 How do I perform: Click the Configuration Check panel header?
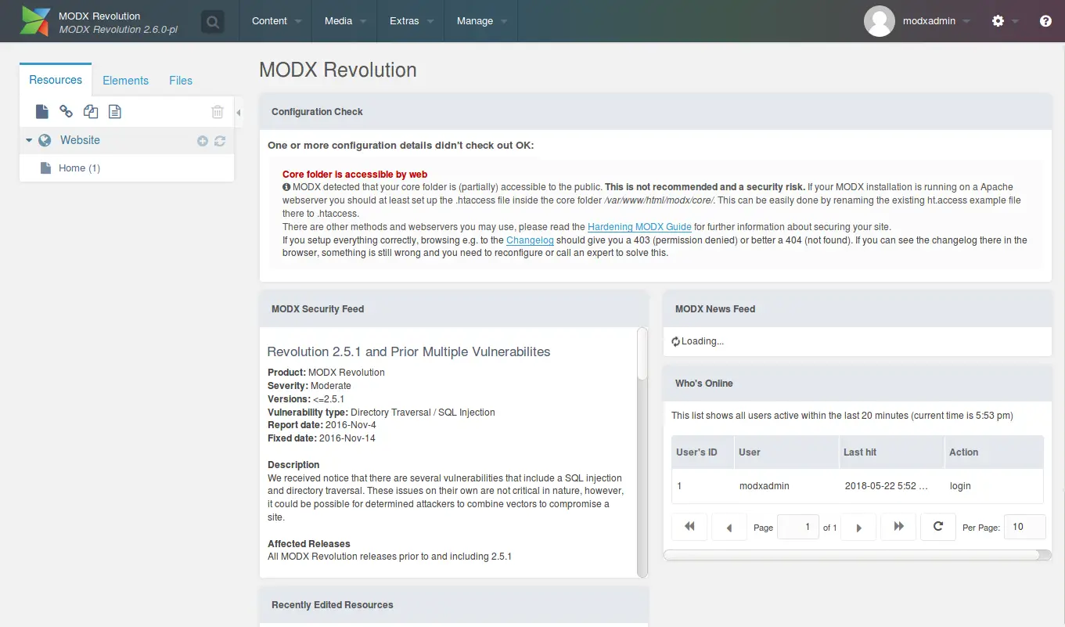pos(656,112)
